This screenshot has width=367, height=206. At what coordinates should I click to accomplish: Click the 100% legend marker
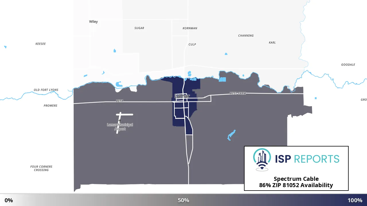355,200
